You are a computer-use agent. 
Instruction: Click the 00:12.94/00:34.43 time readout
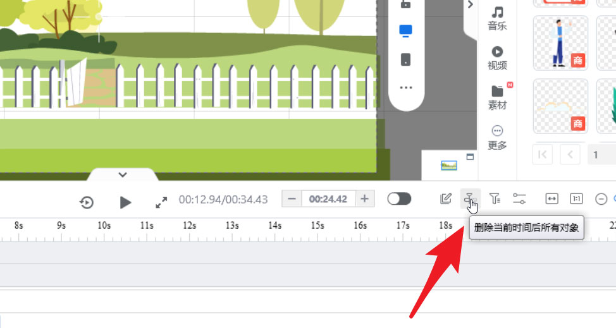pos(223,199)
